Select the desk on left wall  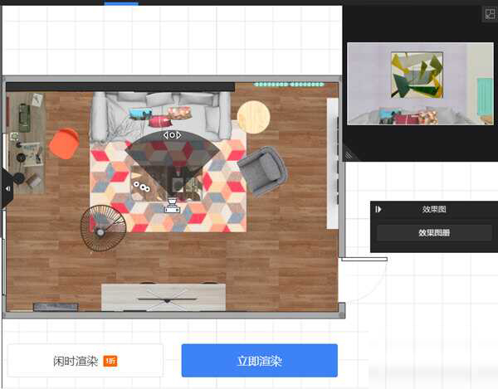point(24,141)
